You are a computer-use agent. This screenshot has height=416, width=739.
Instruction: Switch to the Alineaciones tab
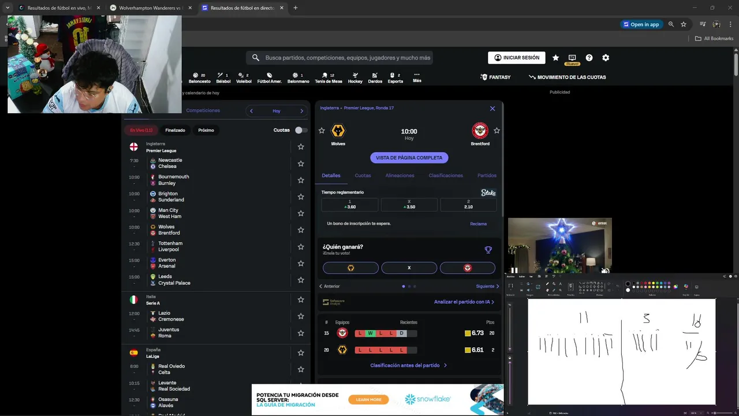click(400, 176)
